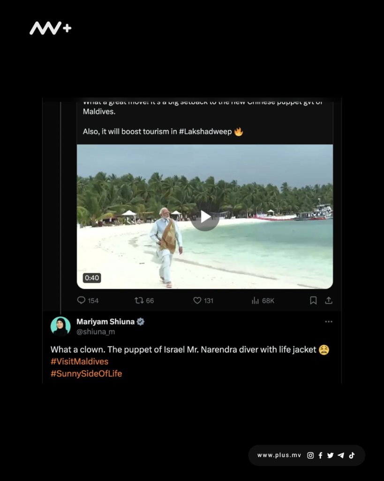Viewport: 384px width, 481px height.
Task: Bookmark the tweet
Action: point(313,300)
